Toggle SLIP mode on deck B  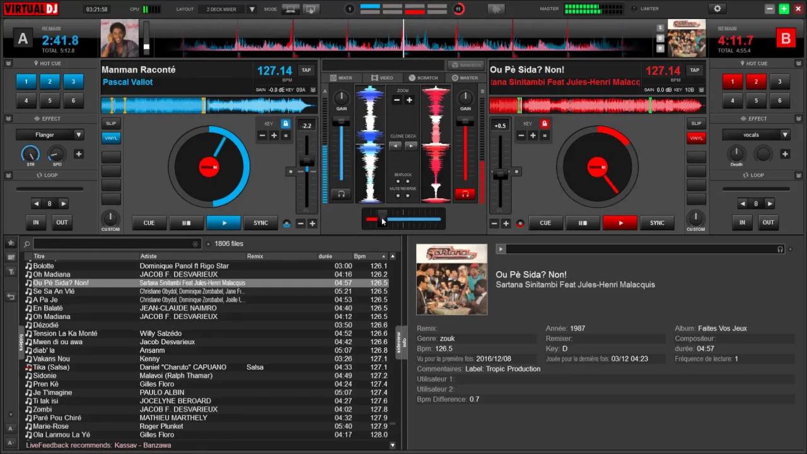point(696,124)
